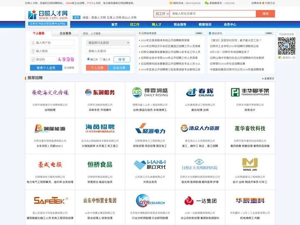The height and width of the screenshot is (225, 300).
Task: Click the top keyword search input
Action: point(213,14)
